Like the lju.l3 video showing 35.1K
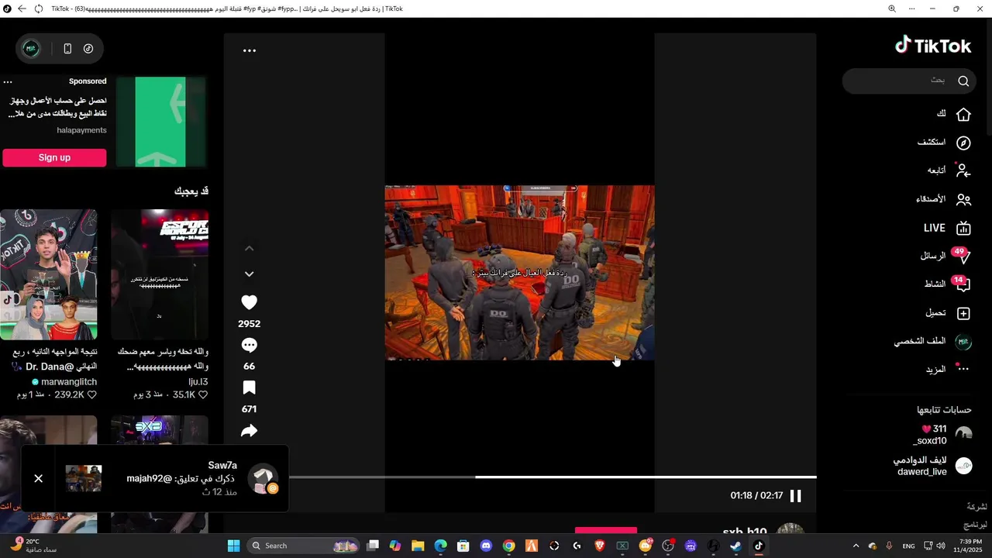Image resolution: width=992 pixels, height=558 pixels. (203, 394)
